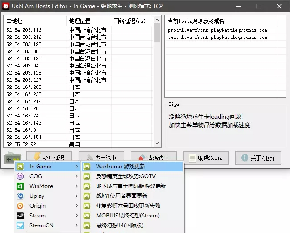
Task: Minimize the UsbEAm Hosts Editor window
Action: click(239, 6)
